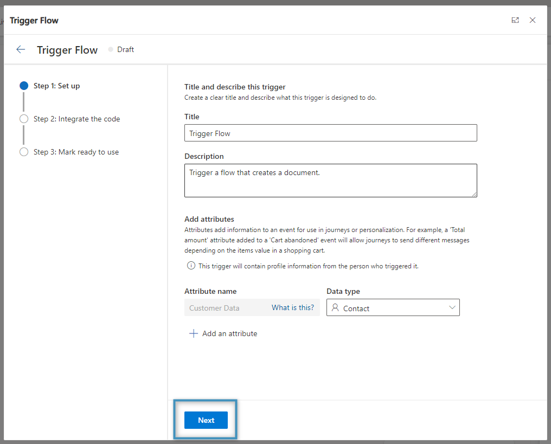The height and width of the screenshot is (444, 551).
Task: Go to Step 1: Set up
Action: (x=56, y=86)
